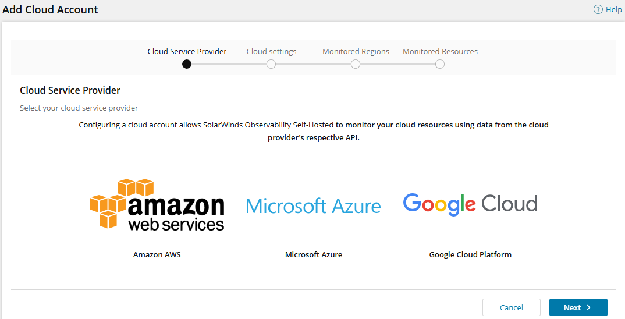Viewport: 625px width, 319px height.
Task: Click the Monitored Regions step circle
Action: click(x=356, y=64)
